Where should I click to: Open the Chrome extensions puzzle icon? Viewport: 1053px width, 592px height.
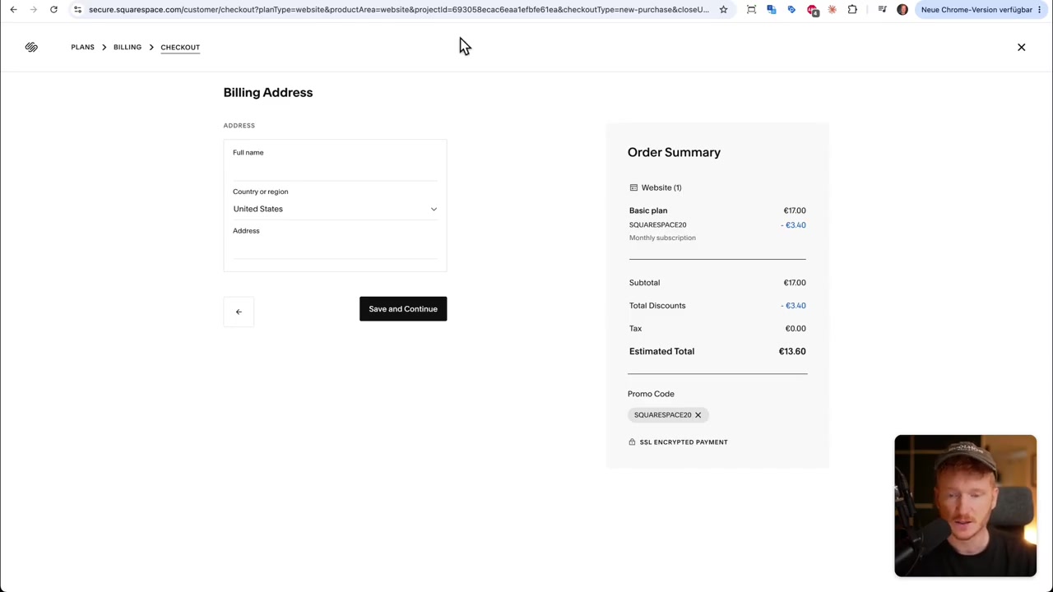[x=852, y=9]
